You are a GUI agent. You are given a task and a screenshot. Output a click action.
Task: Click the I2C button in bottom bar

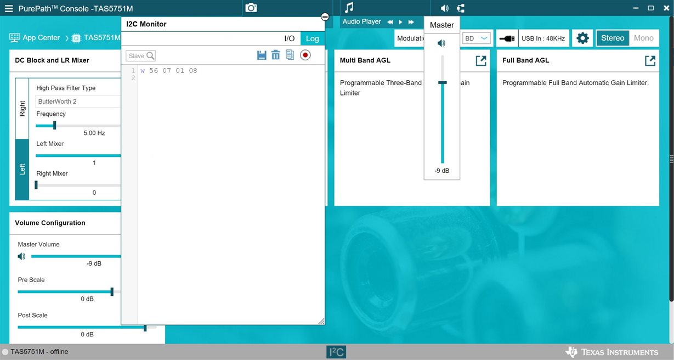coord(336,352)
